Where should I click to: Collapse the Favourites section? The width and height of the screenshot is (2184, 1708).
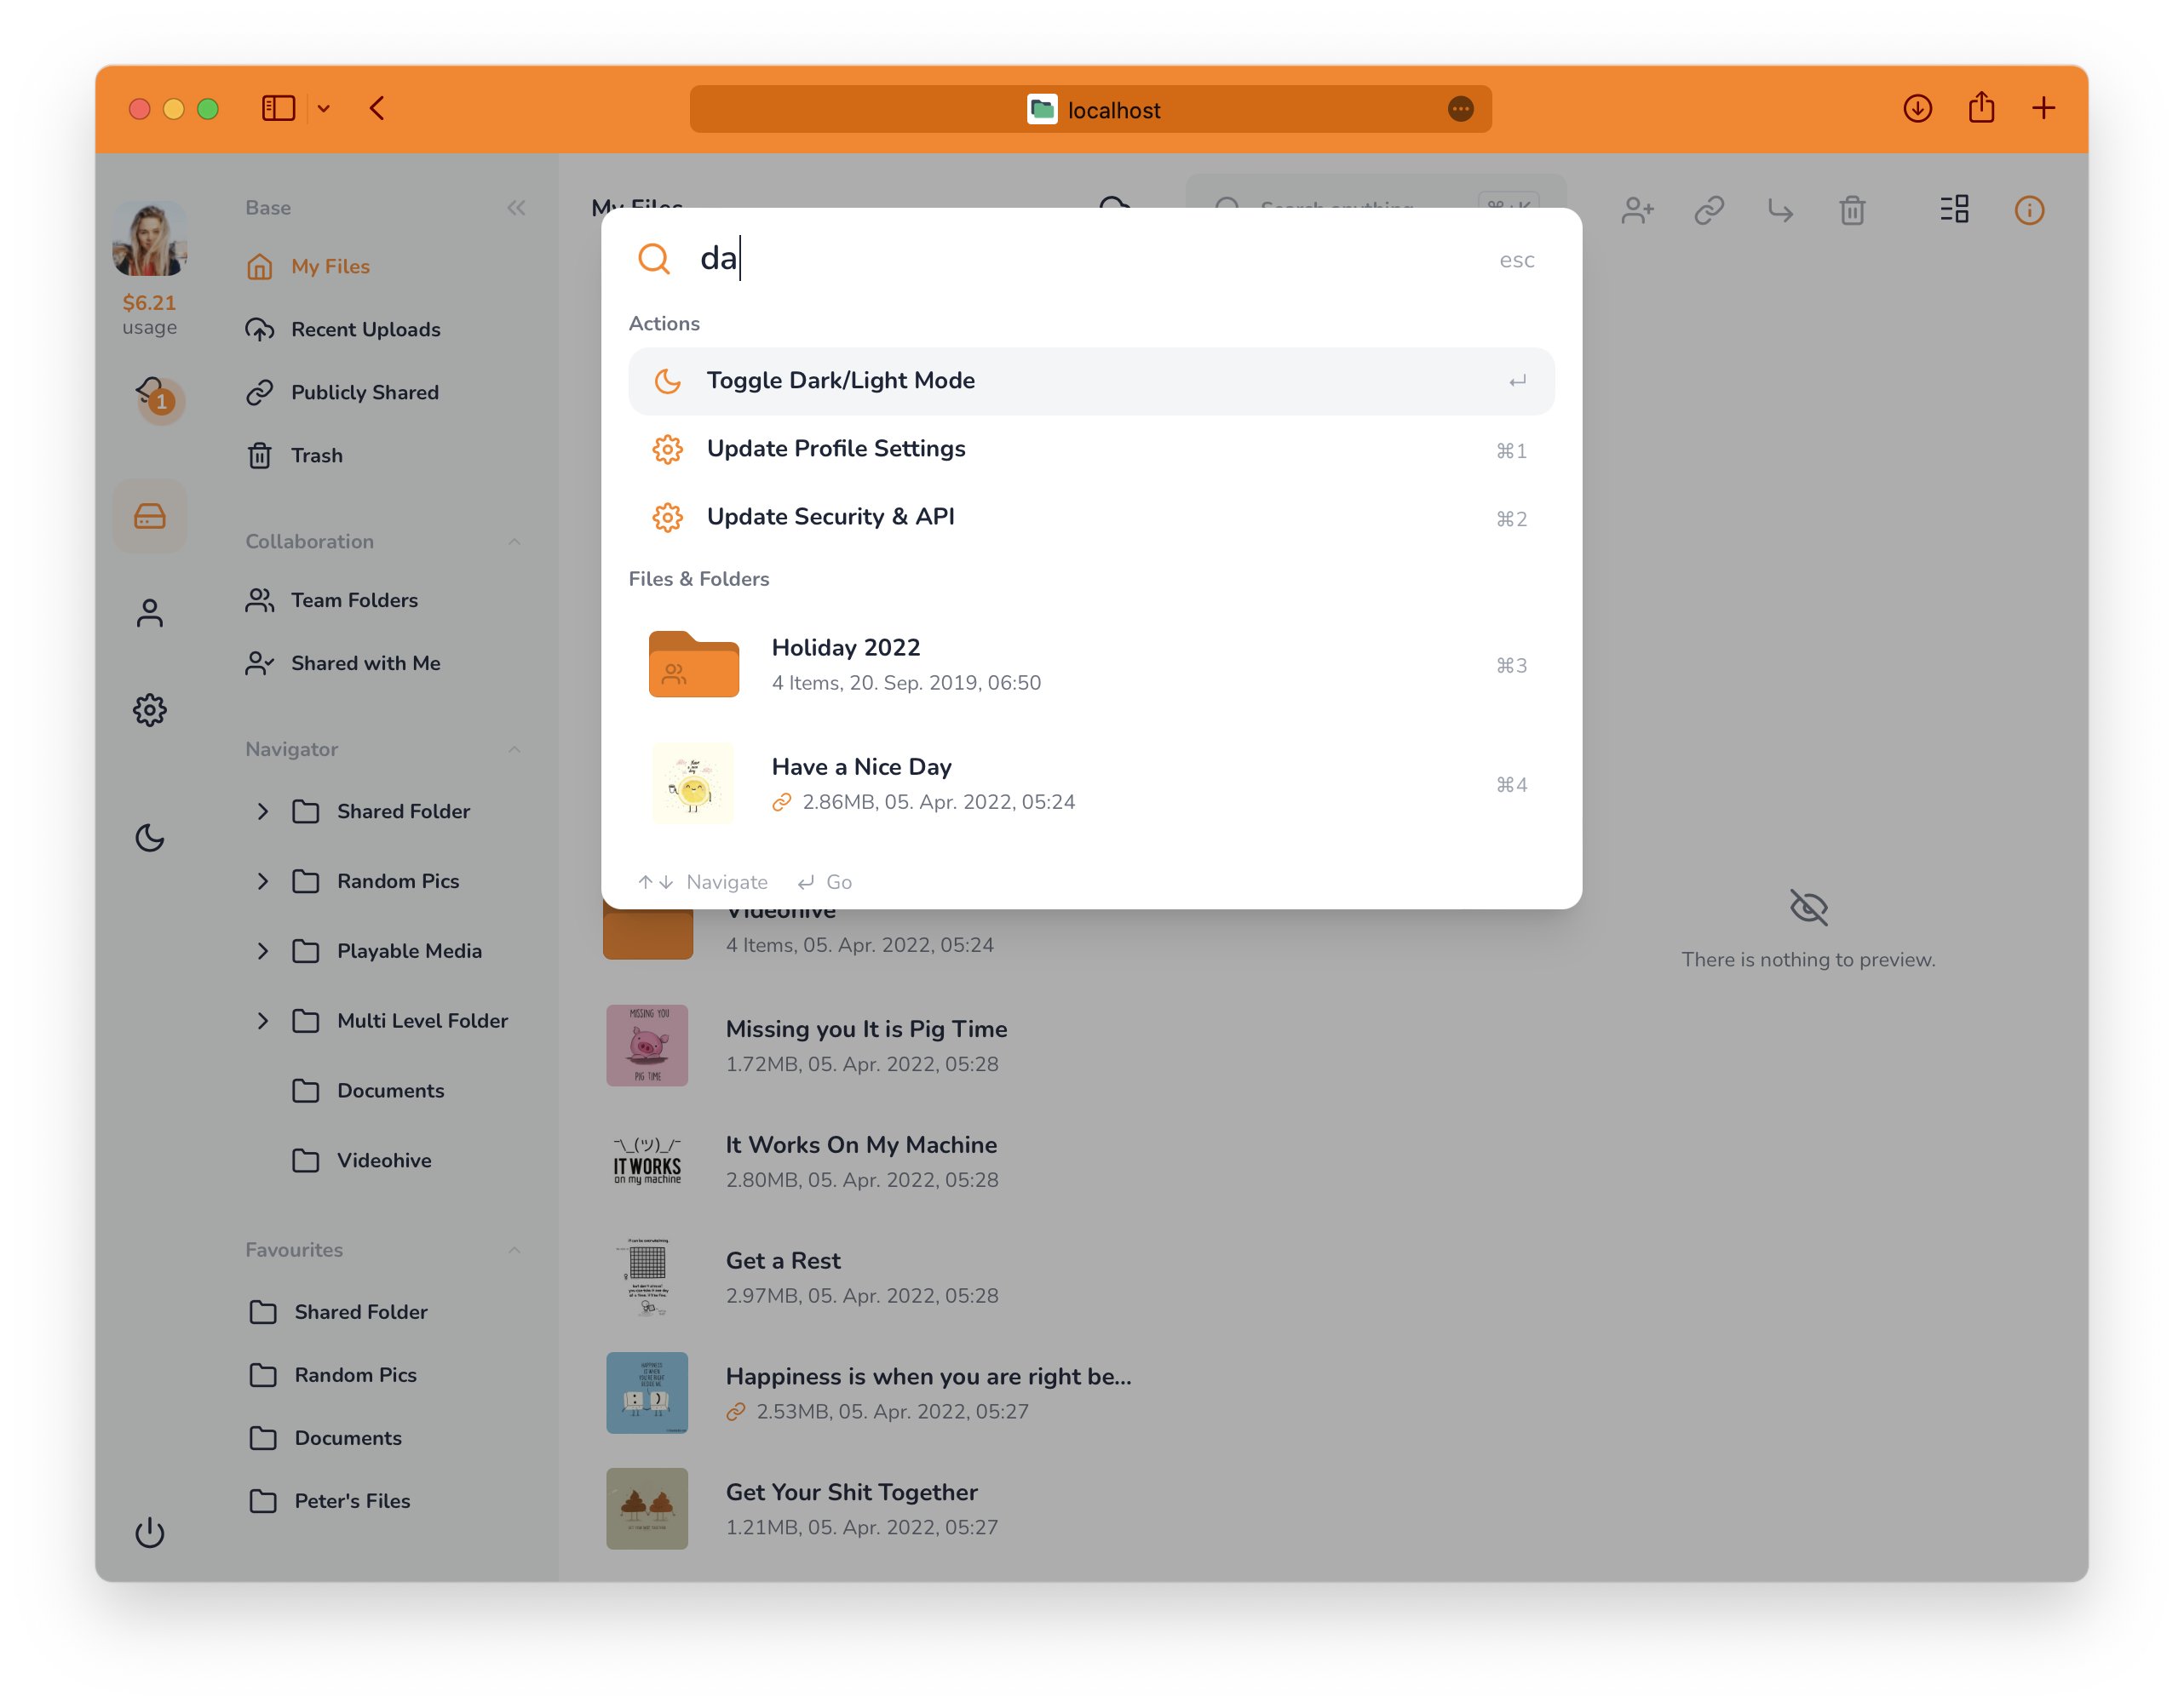[x=514, y=1249]
